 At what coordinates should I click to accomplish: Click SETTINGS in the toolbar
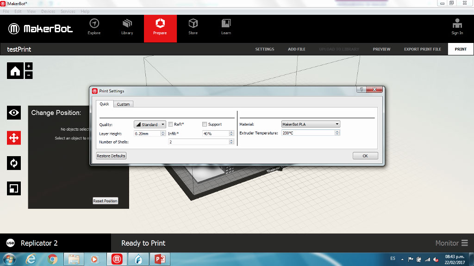264,49
